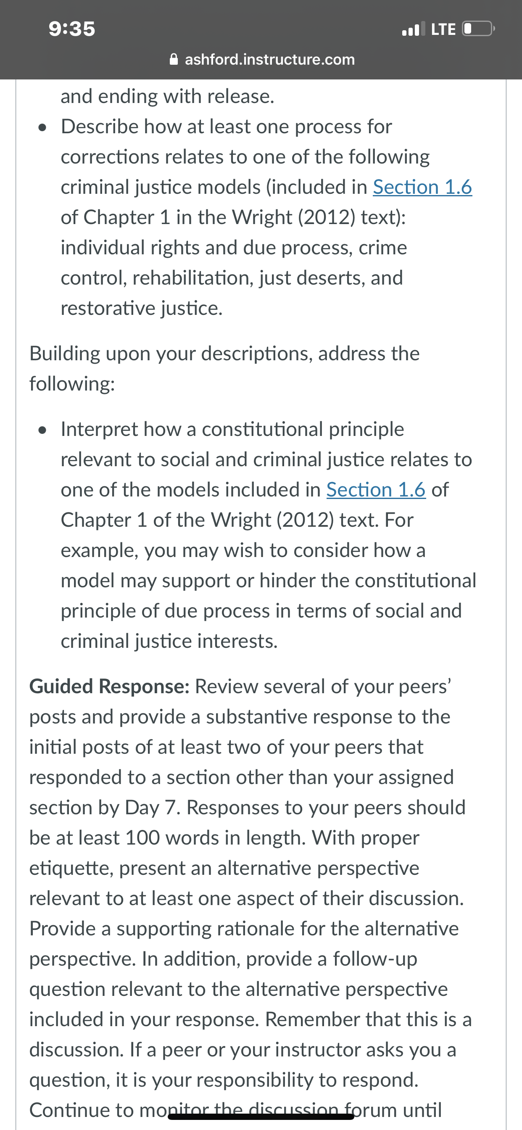The height and width of the screenshot is (1130, 522).
Task: Tap the home indicator bar at bottom
Action: (261, 1117)
